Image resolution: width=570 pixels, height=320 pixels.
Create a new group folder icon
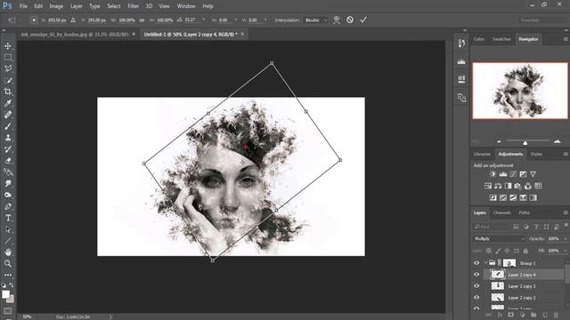[533, 315]
